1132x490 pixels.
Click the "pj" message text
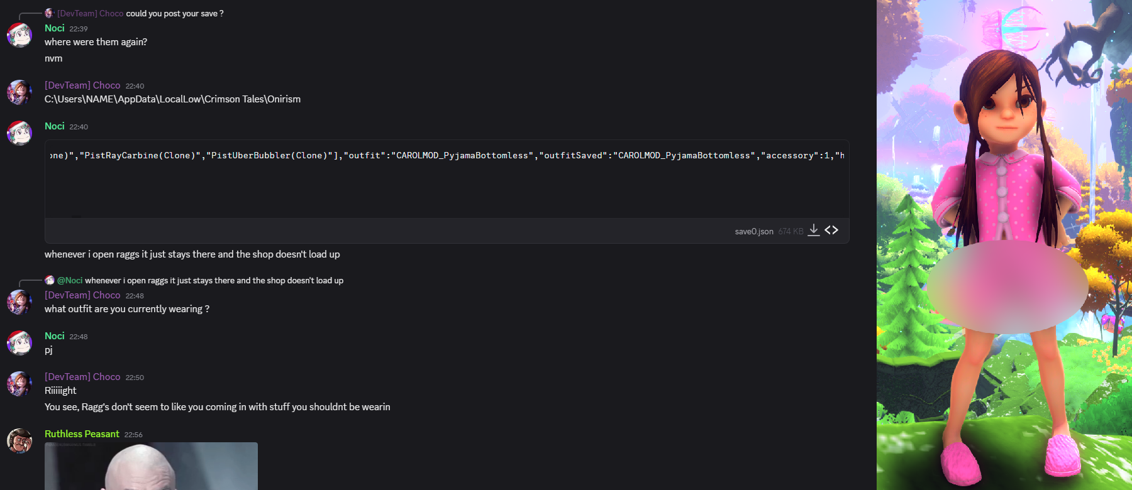48,350
